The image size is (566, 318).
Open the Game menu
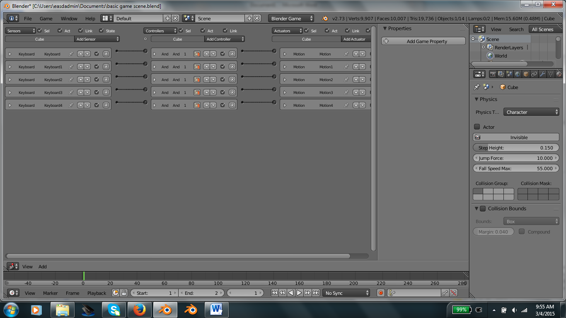point(46,18)
